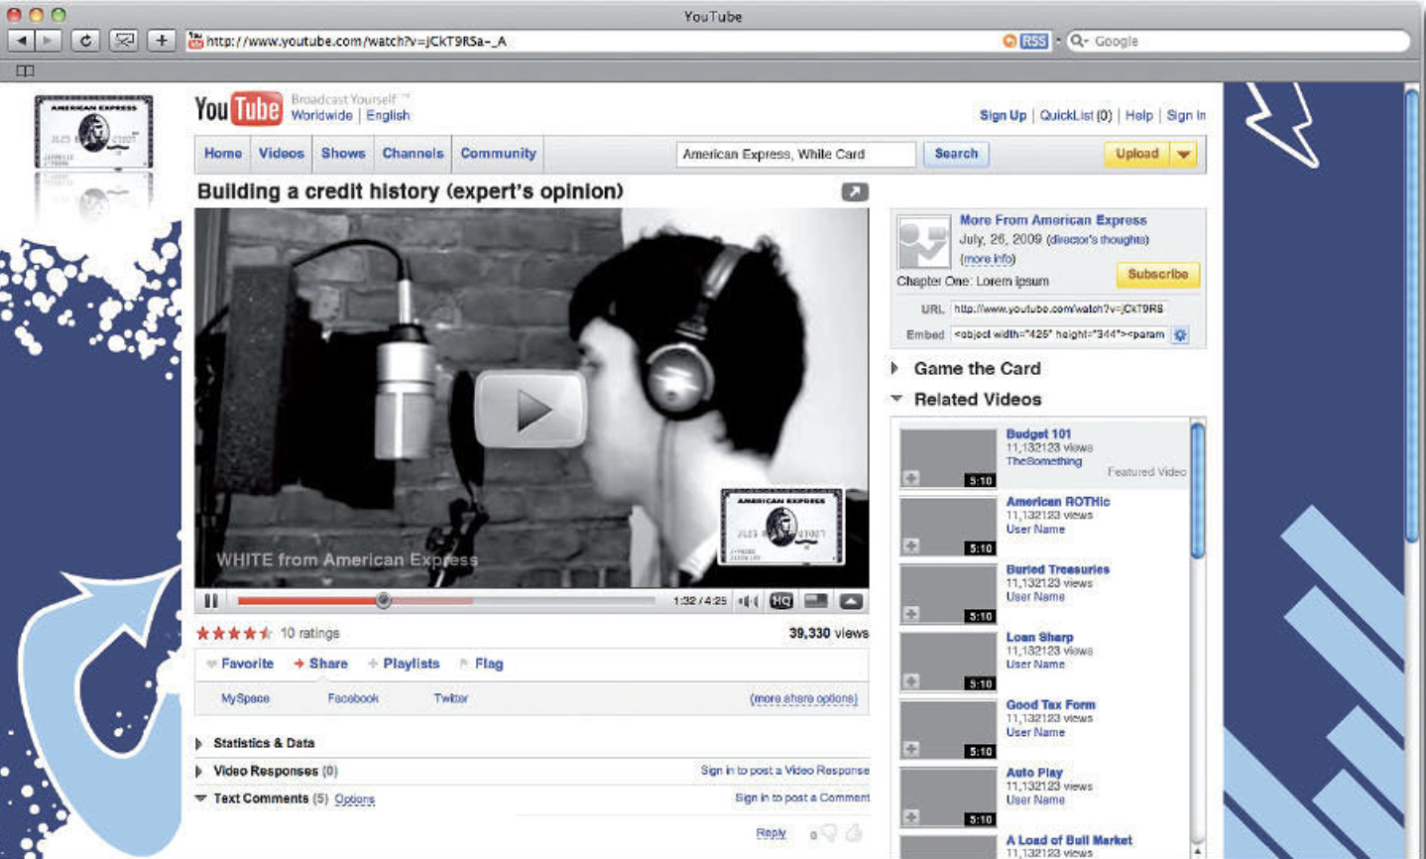Click the expand arrow icon in player controls

tap(852, 601)
